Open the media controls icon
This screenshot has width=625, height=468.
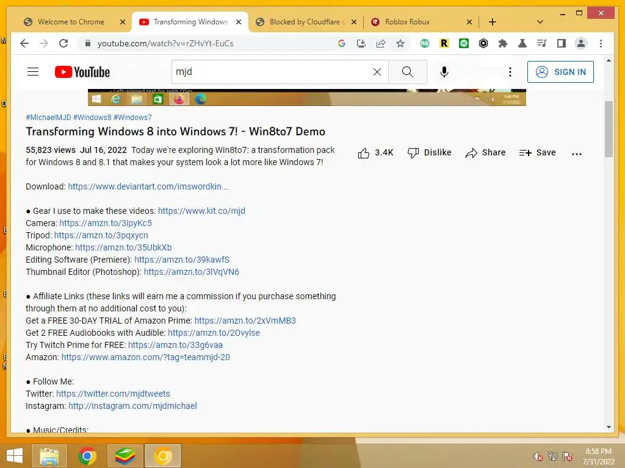point(542,43)
